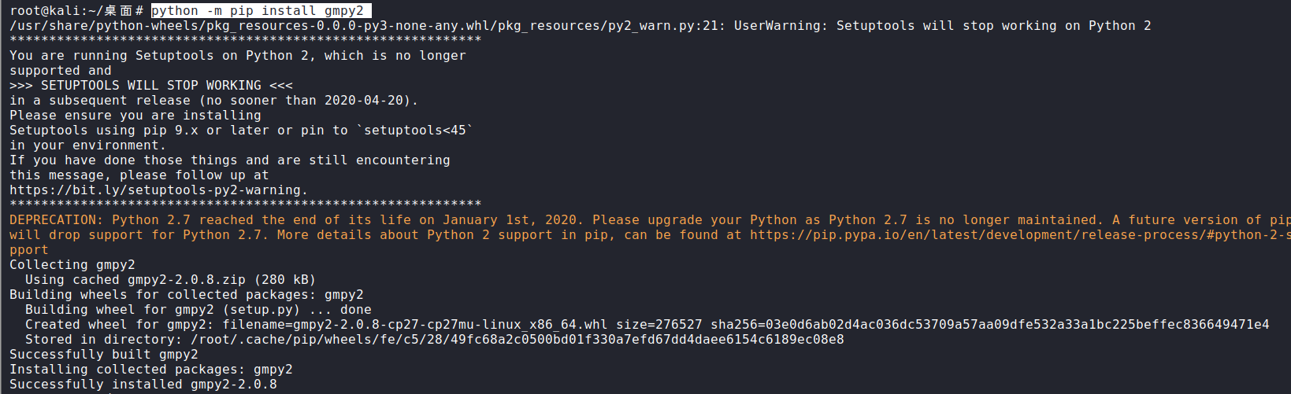Click the 'Collecting gmpy2' line

click(x=72, y=265)
